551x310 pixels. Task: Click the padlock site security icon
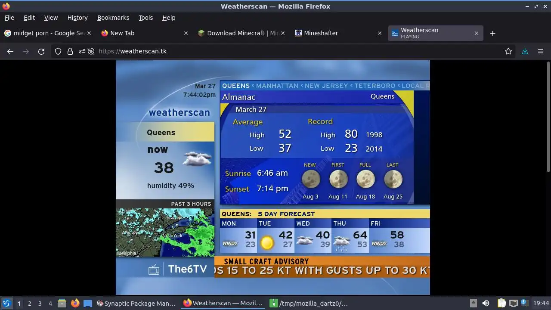coord(70,51)
